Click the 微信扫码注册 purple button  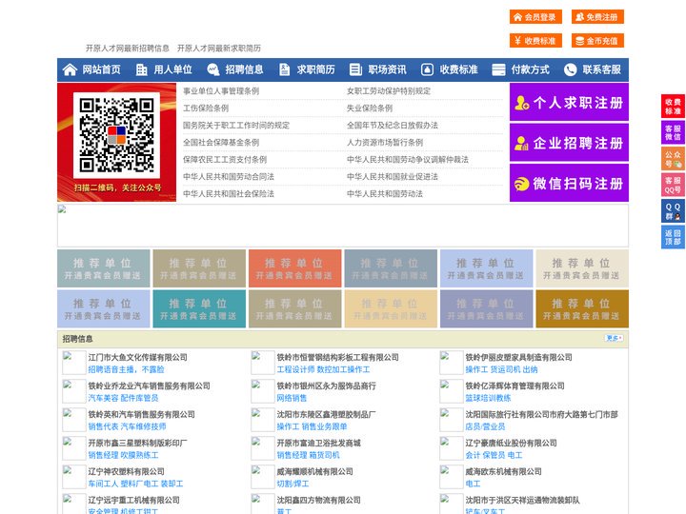pyautogui.click(x=569, y=183)
